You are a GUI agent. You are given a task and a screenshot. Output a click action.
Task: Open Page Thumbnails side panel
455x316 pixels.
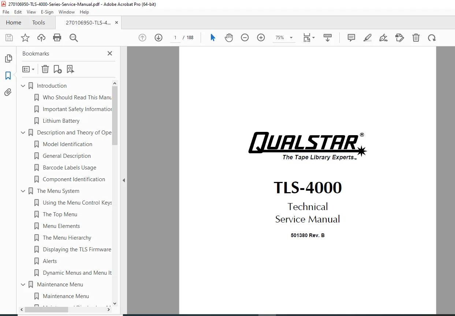pyautogui.click(x=8, y=58)
